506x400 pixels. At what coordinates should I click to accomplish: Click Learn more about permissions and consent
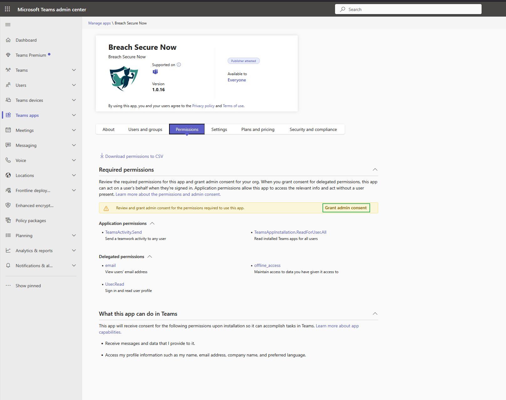[168, 194]
